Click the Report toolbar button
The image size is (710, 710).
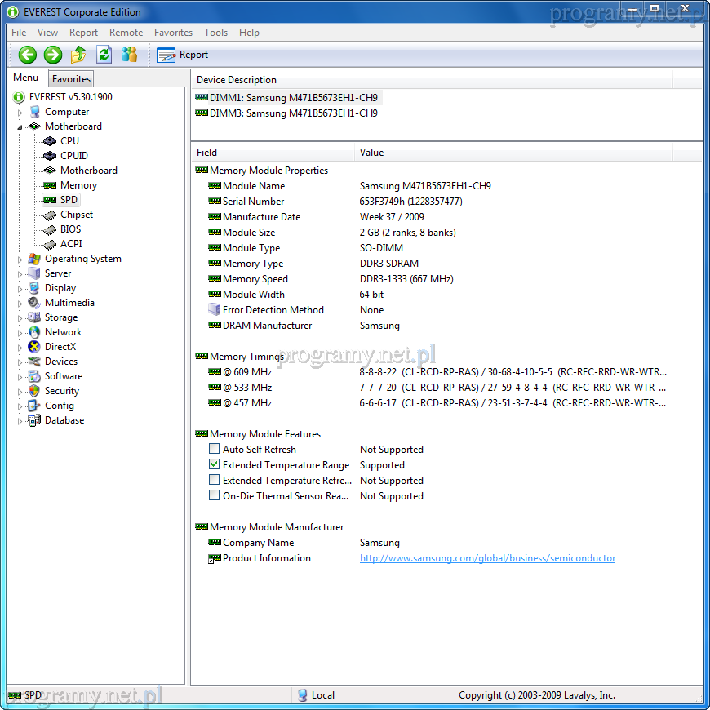coord(183,55)
